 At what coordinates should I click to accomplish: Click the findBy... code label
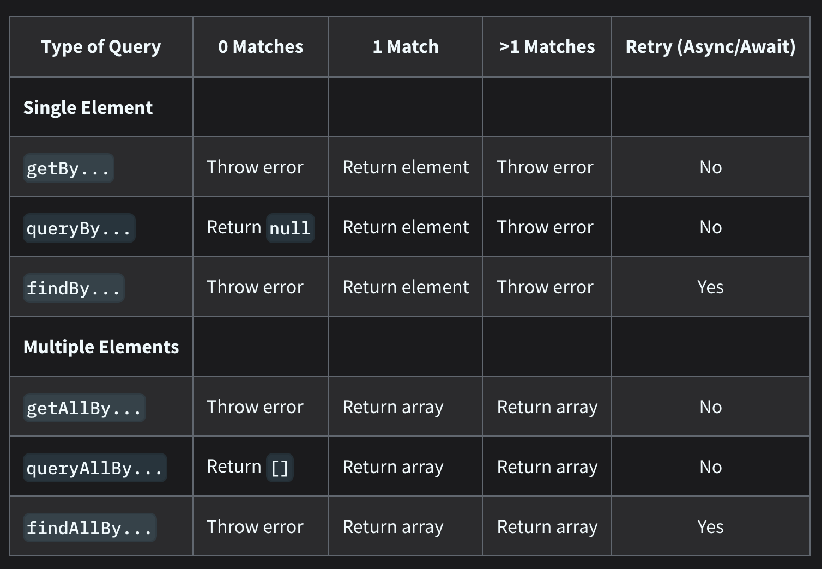(x=74, y=288)
